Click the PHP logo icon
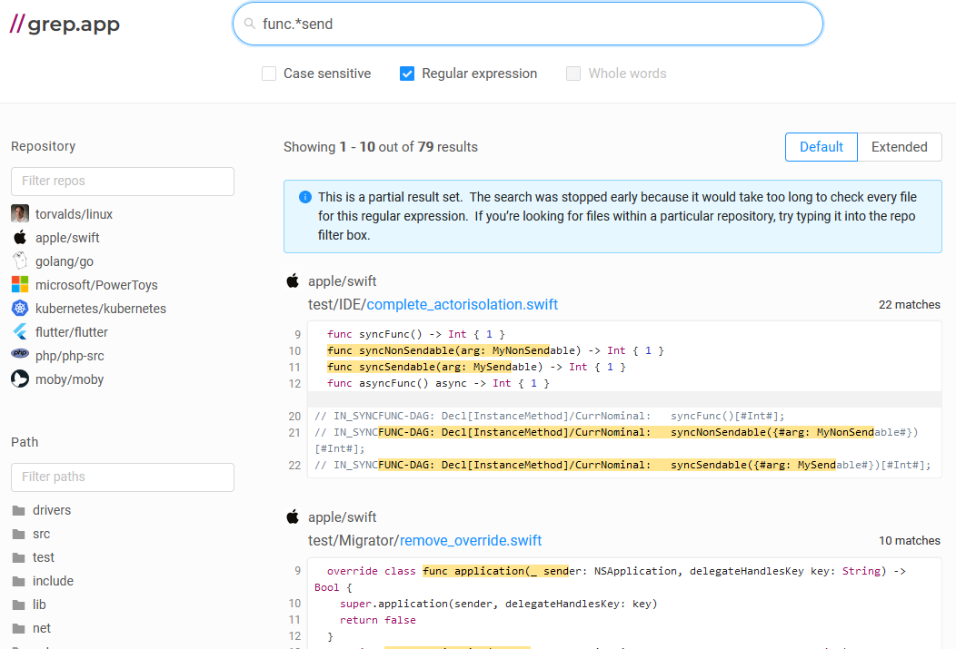Viewport: 956px width, 649px height. pyautogui.click(x=20, y=353)
